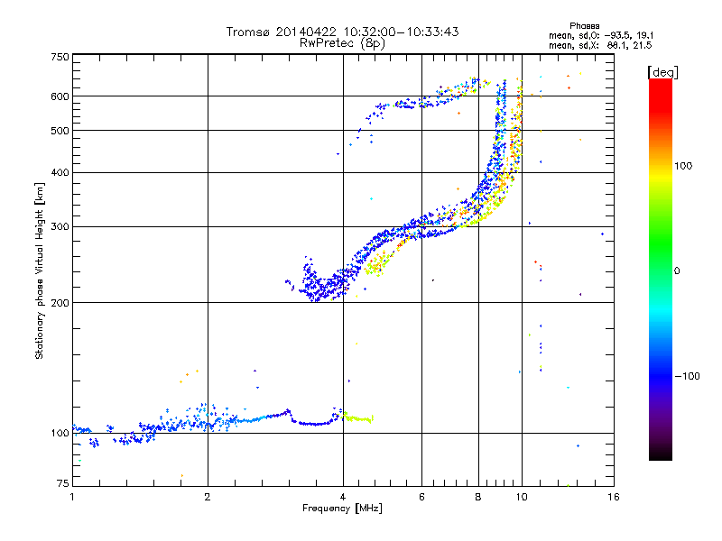Click the "mean, sd,O: -93.5, 19.1" line
The width and height of the screenshot is (722, 541).
[x=601, y=35]
